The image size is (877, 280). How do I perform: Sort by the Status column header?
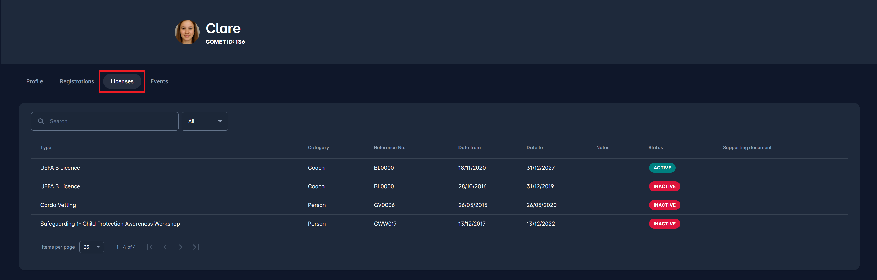655,148
